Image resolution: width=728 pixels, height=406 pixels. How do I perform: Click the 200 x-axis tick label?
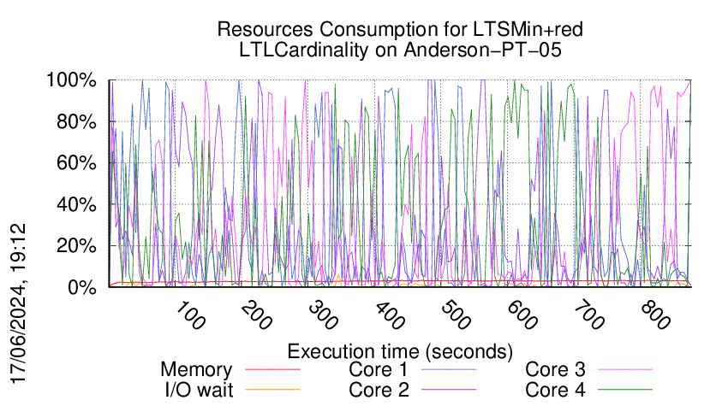click(257, 316)
